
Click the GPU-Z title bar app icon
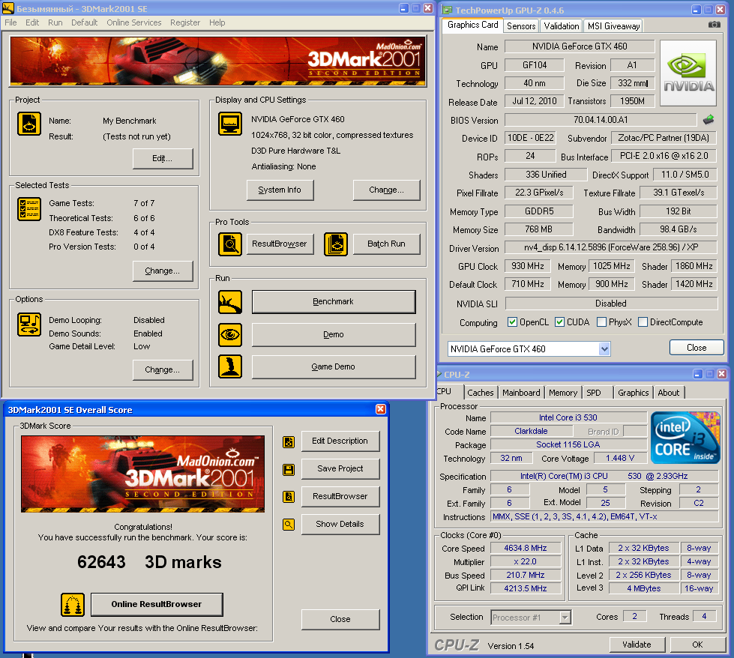pos(448,10)
